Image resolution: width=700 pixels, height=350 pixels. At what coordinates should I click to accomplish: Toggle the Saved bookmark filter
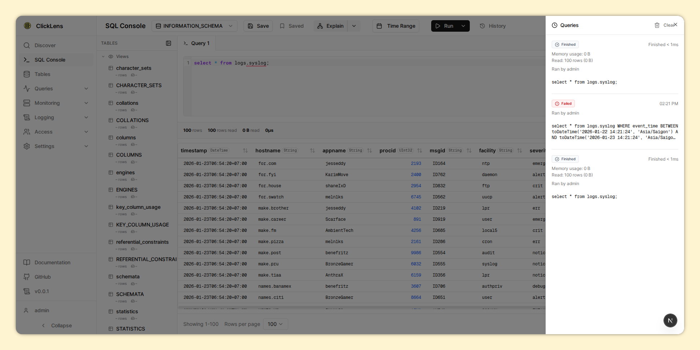pos(292,26)
